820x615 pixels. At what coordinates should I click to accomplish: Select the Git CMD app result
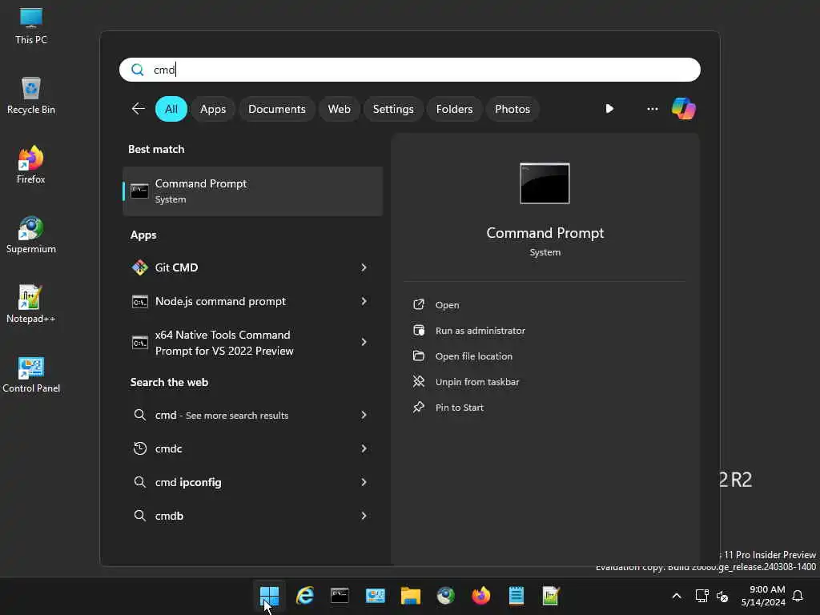coord(252,267)
